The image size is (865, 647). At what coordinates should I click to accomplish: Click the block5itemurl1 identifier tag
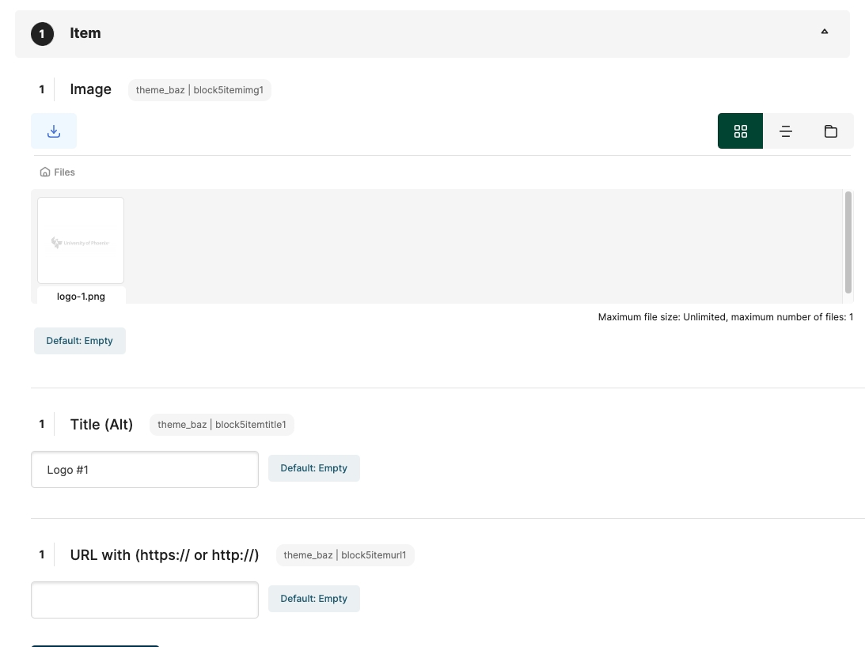[x=345, y=555]
